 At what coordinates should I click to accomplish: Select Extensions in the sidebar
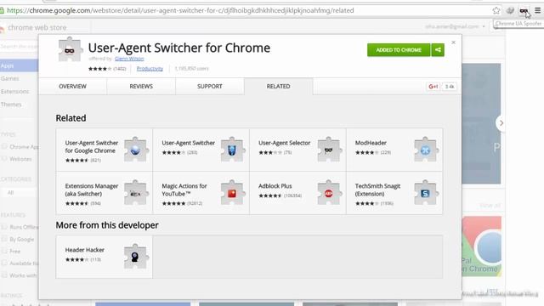[x=15, y=92]
